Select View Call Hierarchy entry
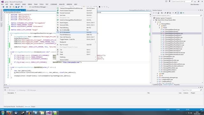The image size is (204, 115). pyautogui.click(x=76, y=37)
